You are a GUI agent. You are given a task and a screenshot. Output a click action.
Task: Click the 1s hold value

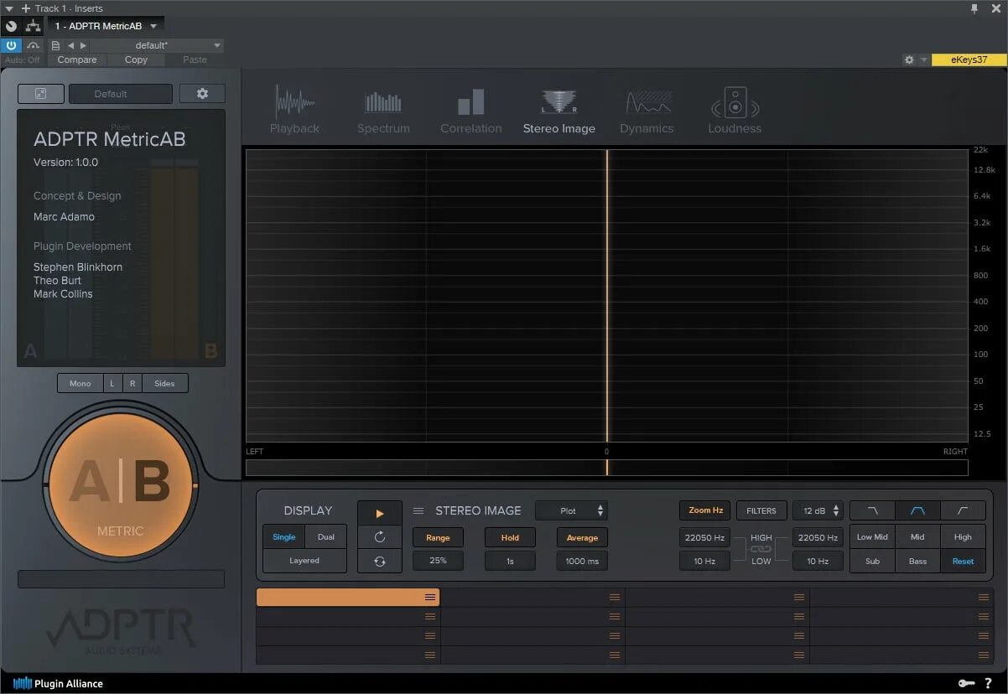(x=510, y=561)
